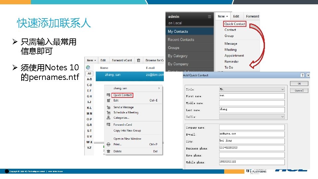Click the empty Company name field
318x179 pixels.
252,127
